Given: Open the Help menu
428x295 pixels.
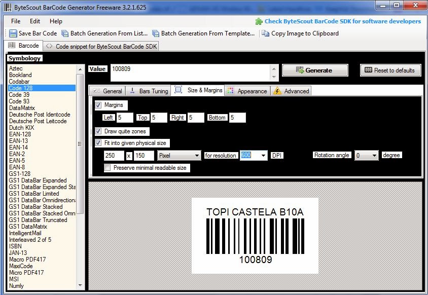Looking at the screenshot, I should point(56,21).
